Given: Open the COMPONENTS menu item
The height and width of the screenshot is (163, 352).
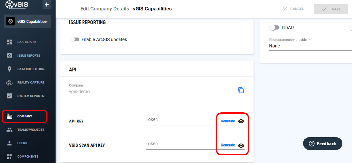Looking at the screenshot, I should (28, 157).
